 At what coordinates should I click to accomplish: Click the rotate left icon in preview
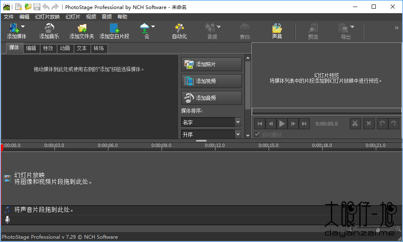coord(382,124)
